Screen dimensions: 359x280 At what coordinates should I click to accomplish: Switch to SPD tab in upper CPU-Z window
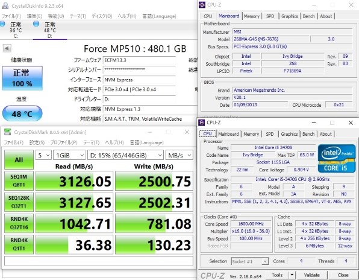click(x=270, y=16)
